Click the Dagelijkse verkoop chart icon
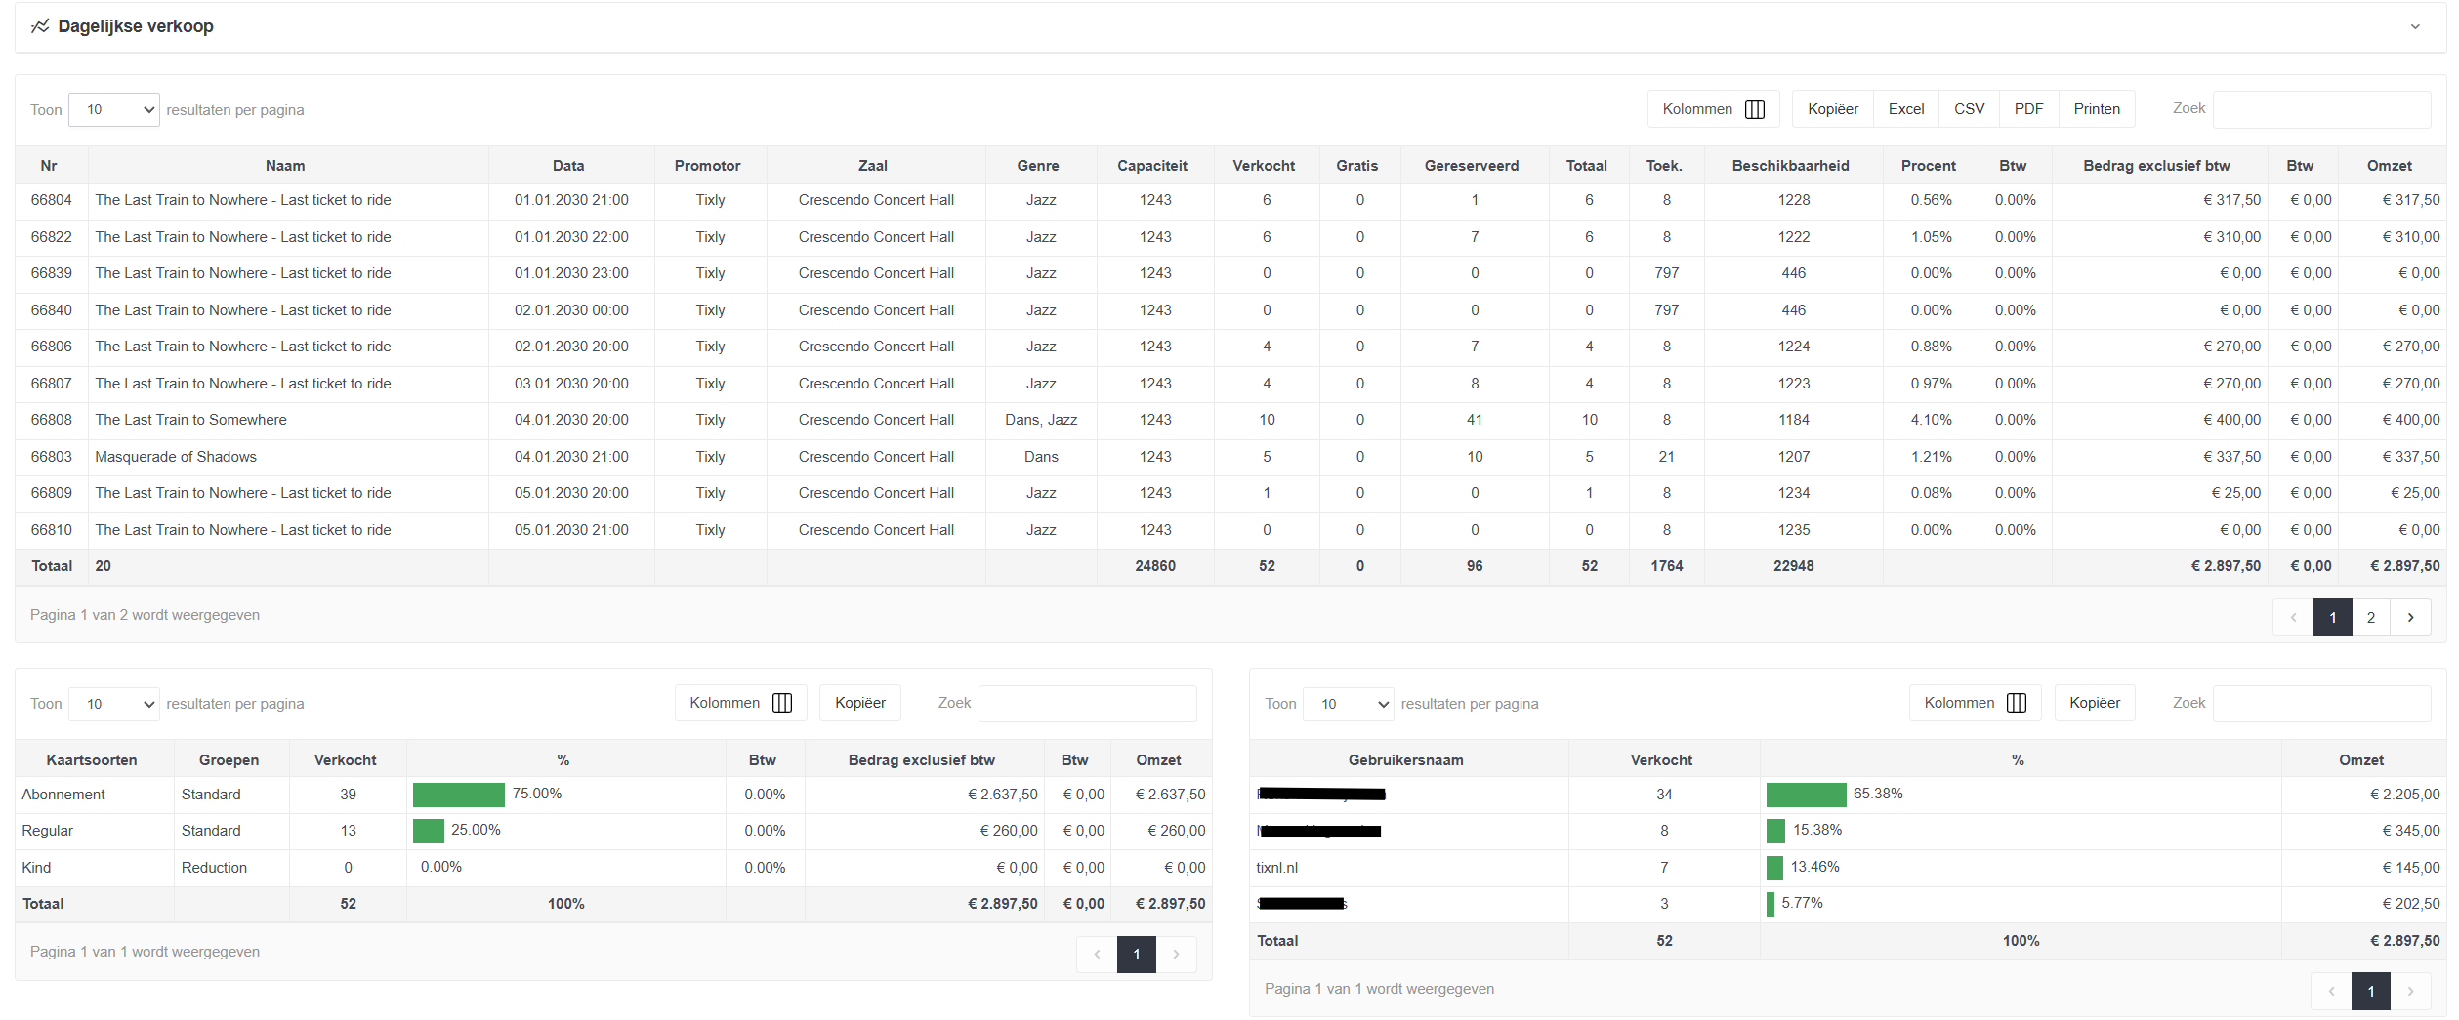The height and width of the screenshot is (1020, 2459). click(x=40, y=26)
